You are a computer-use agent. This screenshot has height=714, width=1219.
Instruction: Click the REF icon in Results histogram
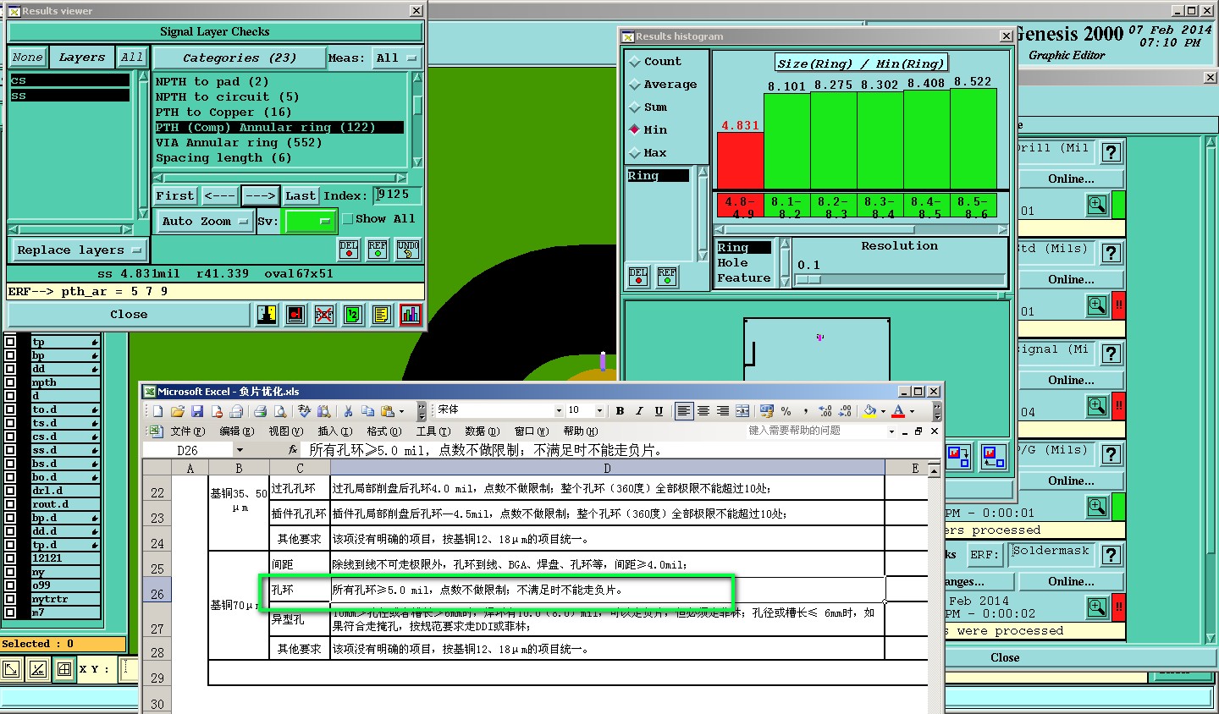pos(667,277)
